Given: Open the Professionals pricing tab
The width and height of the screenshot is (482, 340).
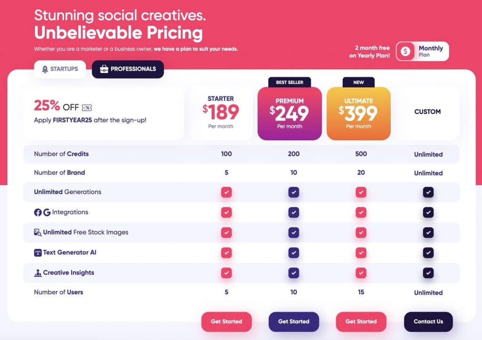Looking at the screenshot, I should pos(128,69).
